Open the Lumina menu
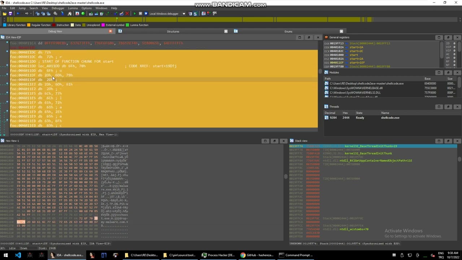Viewport: 462px width, 260px height. 73,8
